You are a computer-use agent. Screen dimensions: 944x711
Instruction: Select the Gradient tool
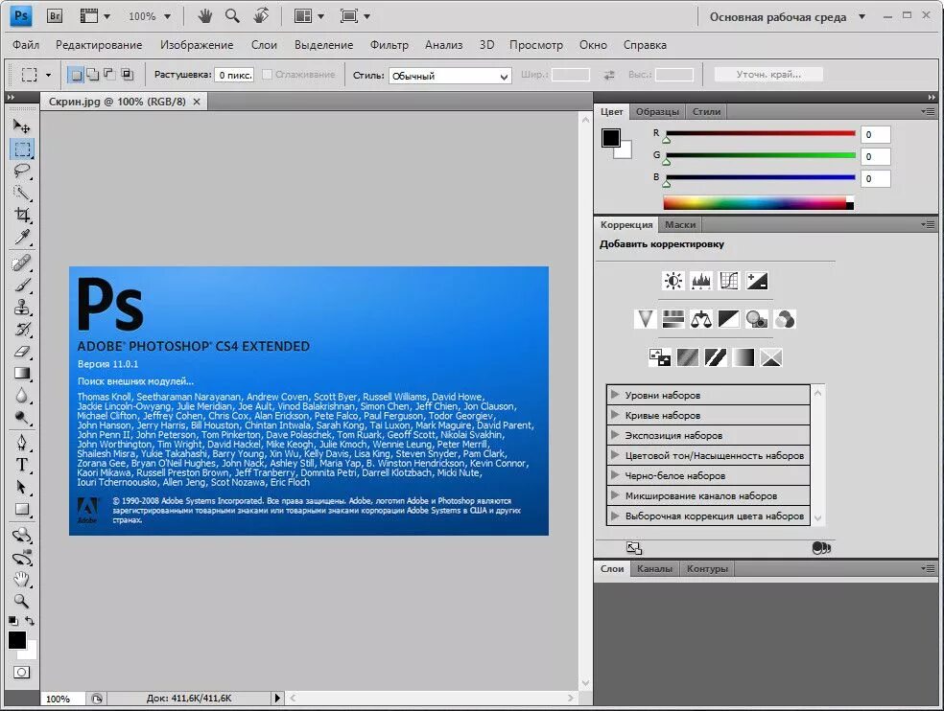click(x=22, y=374)
